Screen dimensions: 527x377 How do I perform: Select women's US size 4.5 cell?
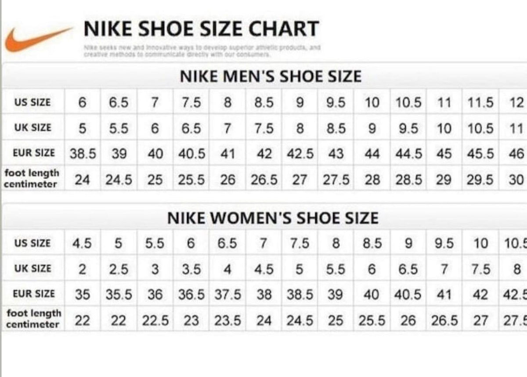(x=82, y=243)
